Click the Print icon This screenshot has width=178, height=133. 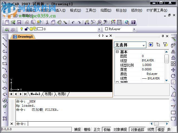[27, 22]
